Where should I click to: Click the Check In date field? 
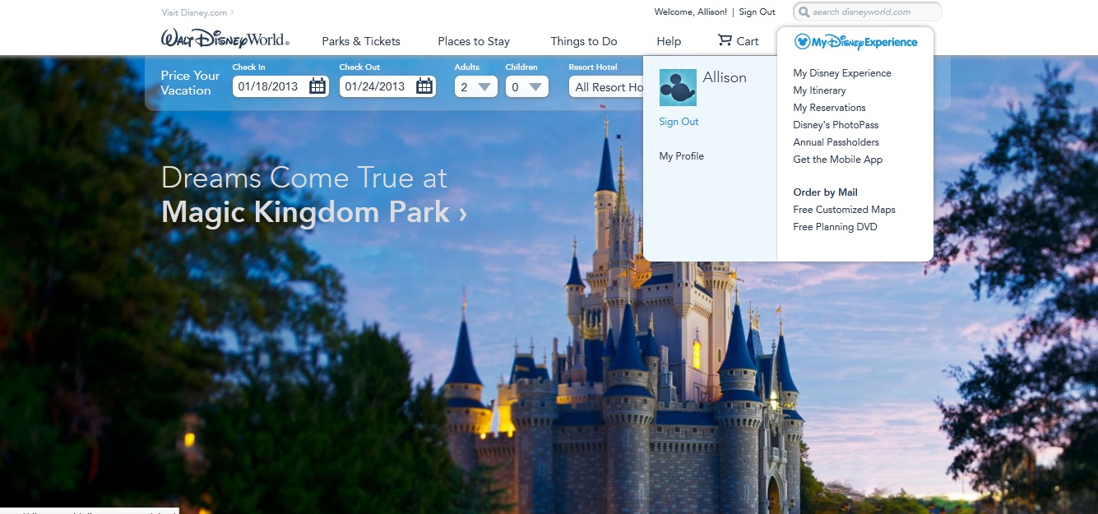click(281, 86)
